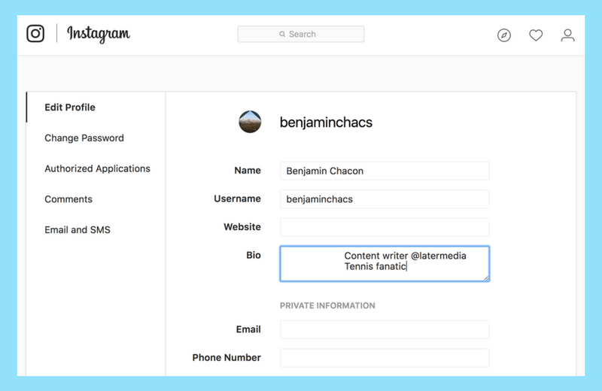
Task: Click the magnifier icon in Search bar
Action: 282,34
